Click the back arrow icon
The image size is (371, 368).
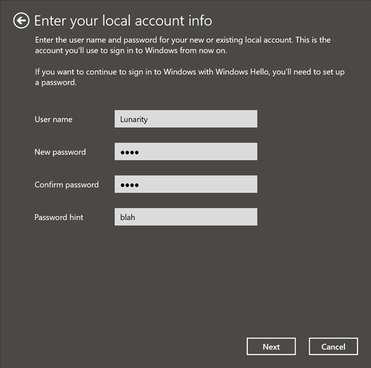pyautogui.click(x=21, y=21)
